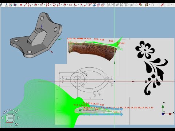Click the navigation cube up arrow

pos(11,110)
